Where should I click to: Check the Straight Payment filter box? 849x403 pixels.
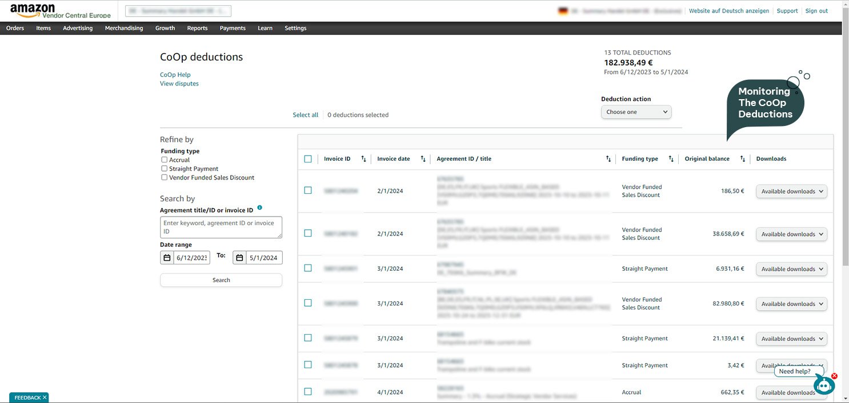coord(165,169)
